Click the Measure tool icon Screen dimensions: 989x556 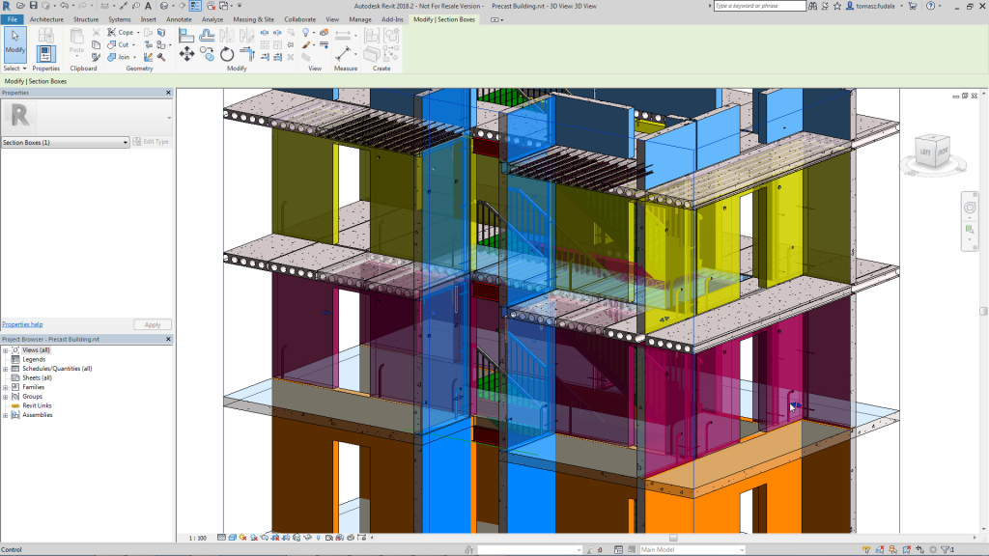343,55
